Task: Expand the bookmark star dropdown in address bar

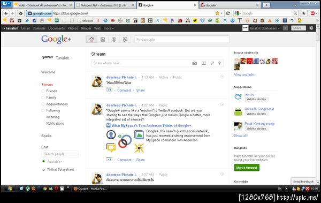Action: pos(221,13)
